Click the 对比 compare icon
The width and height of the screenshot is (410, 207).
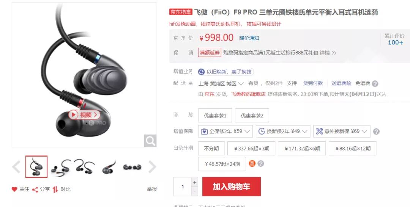tap(55, 189)
